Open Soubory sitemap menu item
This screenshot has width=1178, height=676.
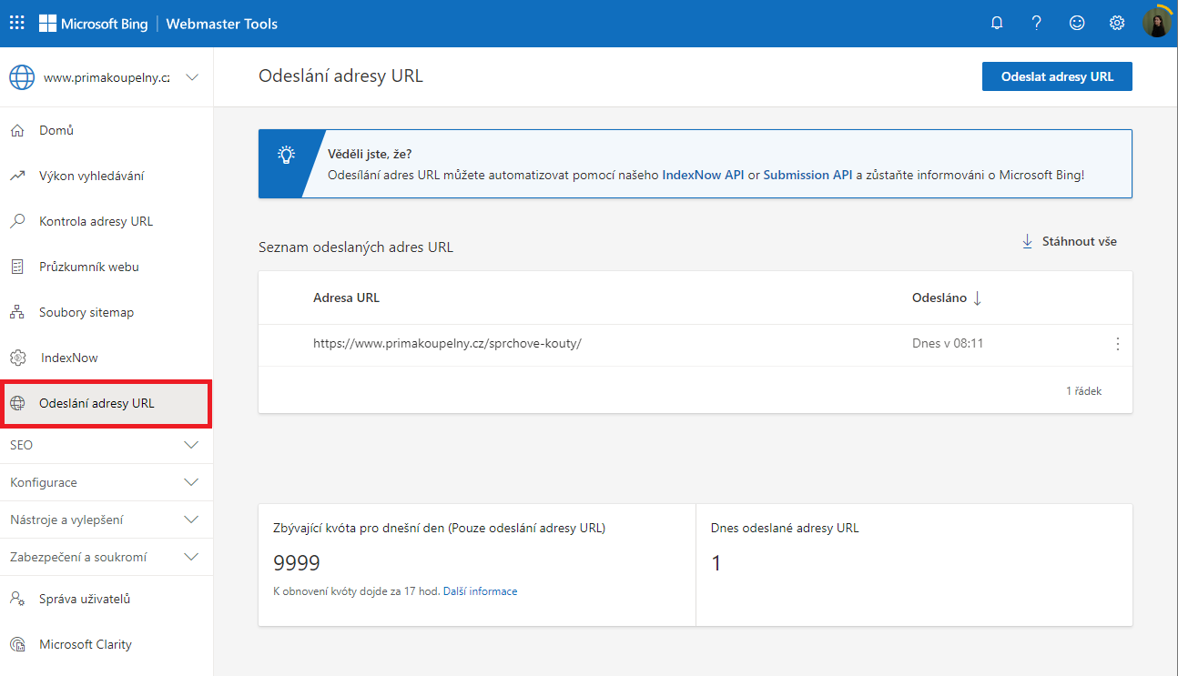(107, 313)
